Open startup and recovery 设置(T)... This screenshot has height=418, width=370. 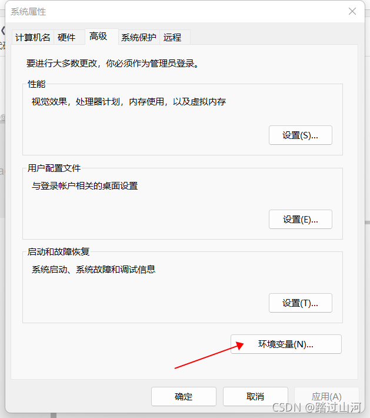tap(300, 303)
